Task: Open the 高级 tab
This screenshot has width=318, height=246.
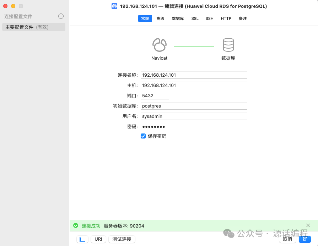Action: point(160,18)
